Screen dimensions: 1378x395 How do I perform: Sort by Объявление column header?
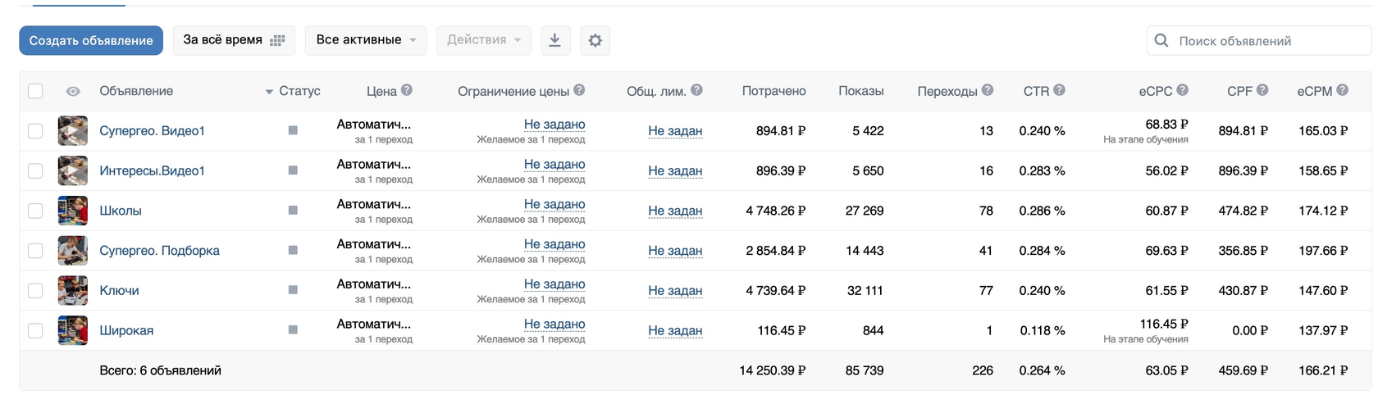tap(136, 91)
